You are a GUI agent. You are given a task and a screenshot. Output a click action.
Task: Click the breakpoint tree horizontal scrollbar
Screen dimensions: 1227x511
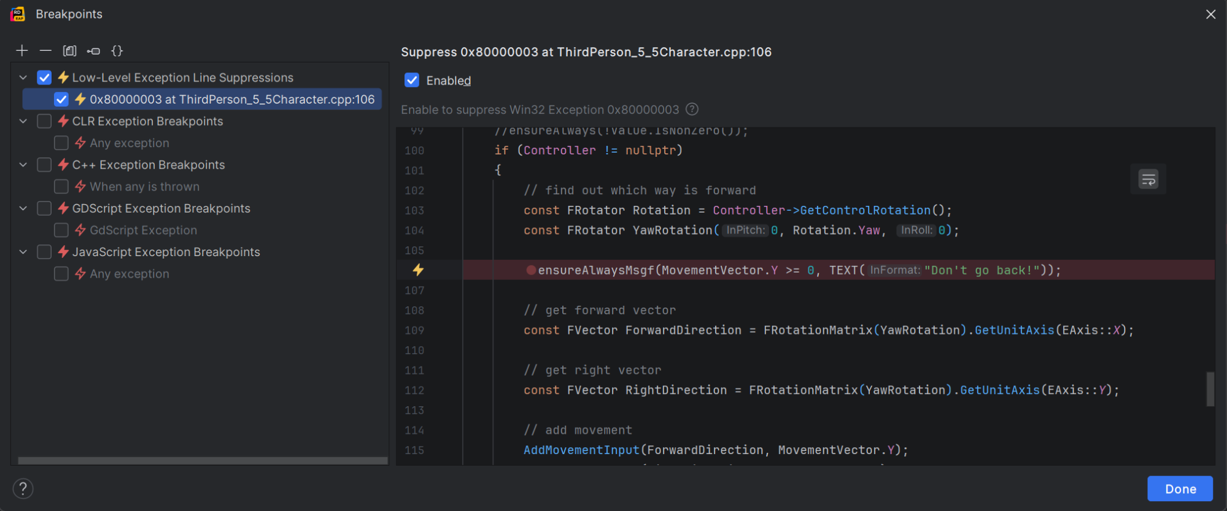point(203,460)
